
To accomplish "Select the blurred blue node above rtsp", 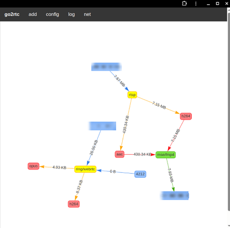I will pos(106,67).
